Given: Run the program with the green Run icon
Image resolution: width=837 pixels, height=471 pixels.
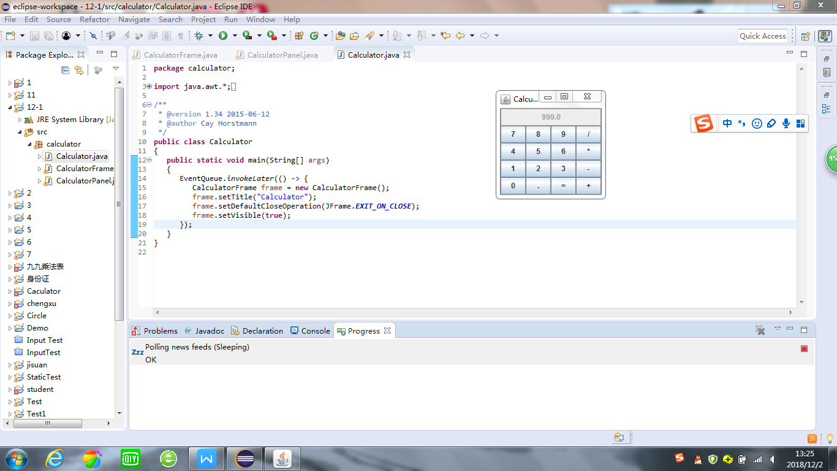Looking at the screenshot, I should tap(223, 36).
